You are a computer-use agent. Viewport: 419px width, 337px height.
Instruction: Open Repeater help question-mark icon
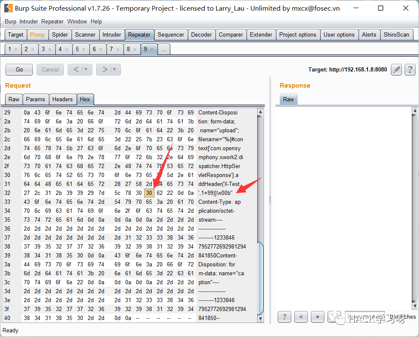tap(410, 70)
